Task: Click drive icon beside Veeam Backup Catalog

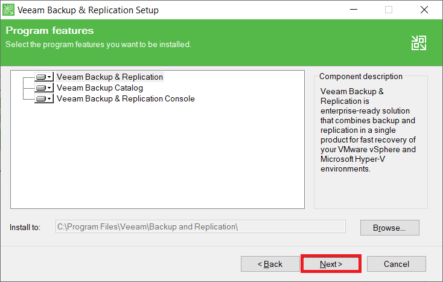Action: pos(40,88)
